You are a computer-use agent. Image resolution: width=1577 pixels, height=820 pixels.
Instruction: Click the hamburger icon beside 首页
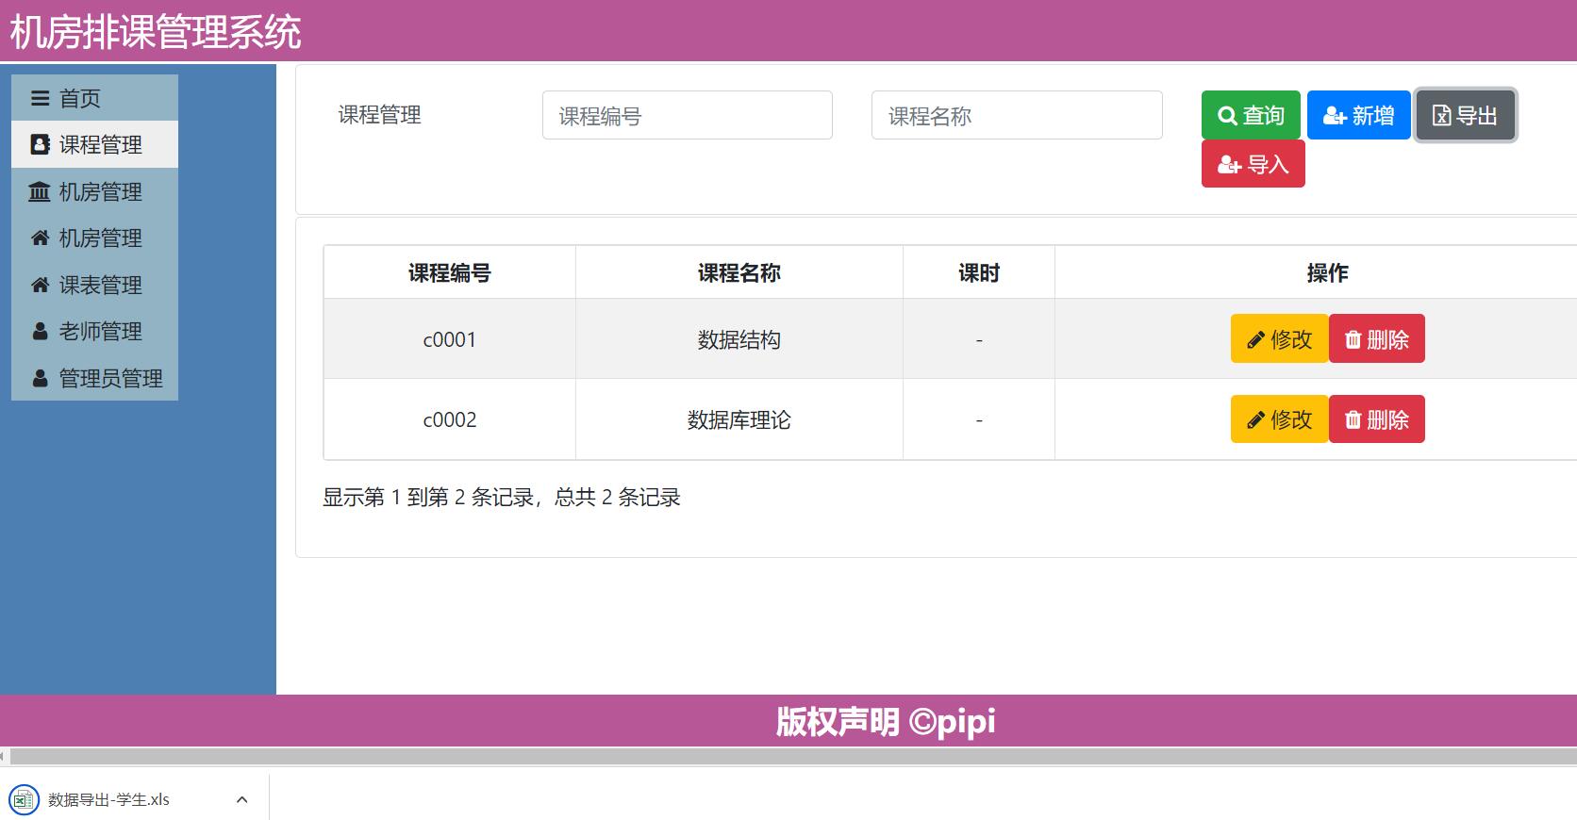point(40,98)
